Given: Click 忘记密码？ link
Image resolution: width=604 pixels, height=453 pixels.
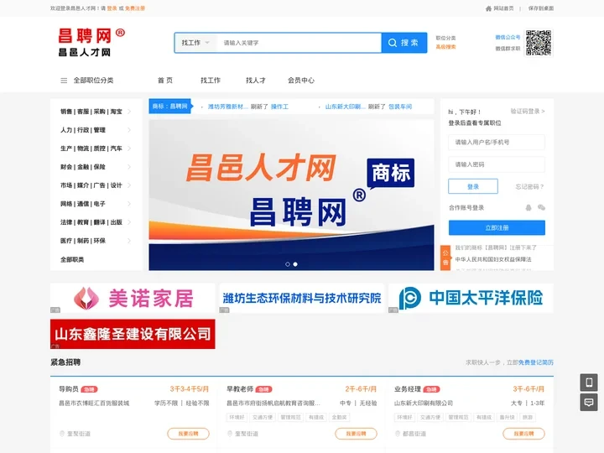Looking at the screenshot, I should tap(529, 187).
